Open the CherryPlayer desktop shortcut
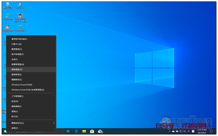 (x=8, y=28)
